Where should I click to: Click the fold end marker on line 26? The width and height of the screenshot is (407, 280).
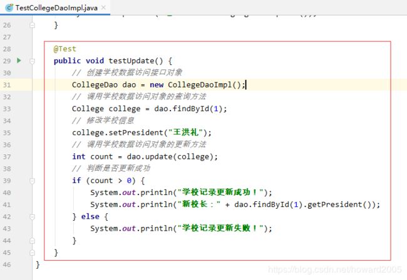[33, 26]
